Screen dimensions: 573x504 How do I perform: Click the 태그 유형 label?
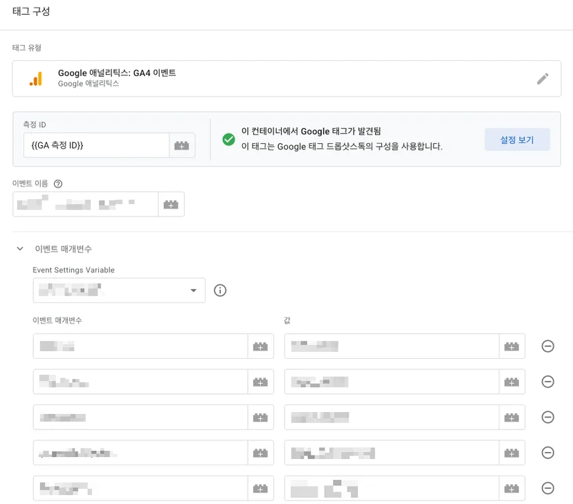[27, 48]
